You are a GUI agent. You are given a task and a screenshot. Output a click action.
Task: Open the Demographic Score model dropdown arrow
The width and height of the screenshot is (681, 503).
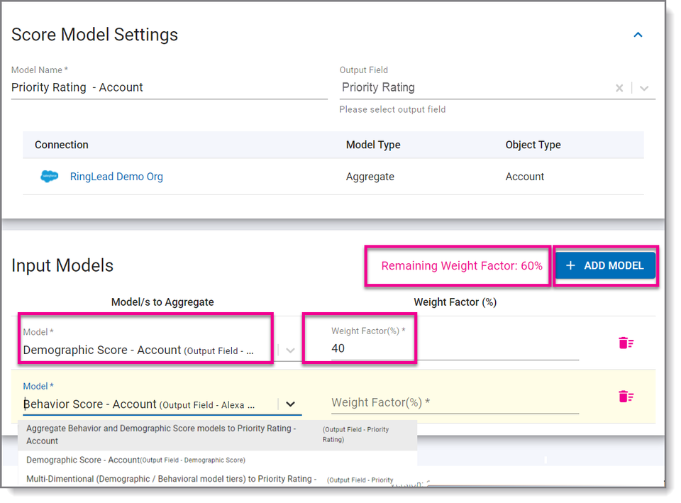[x=290, y=349]
